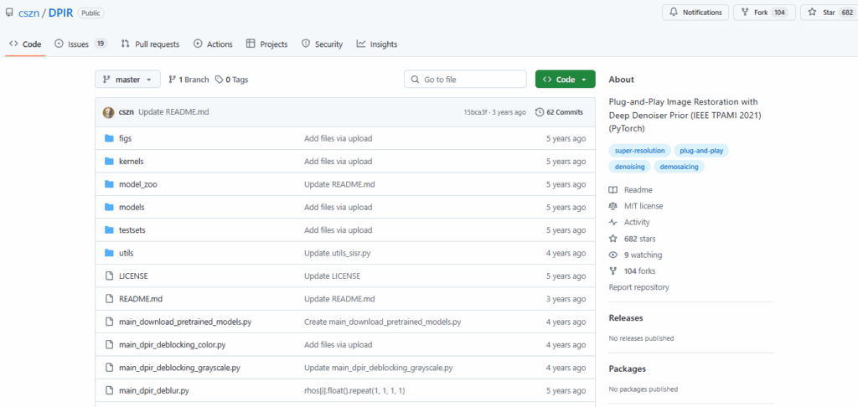The height and width of the screenshot is (407, 858).
Task: Select the super-resolution topic tag
Action: (x=639, y=151)
